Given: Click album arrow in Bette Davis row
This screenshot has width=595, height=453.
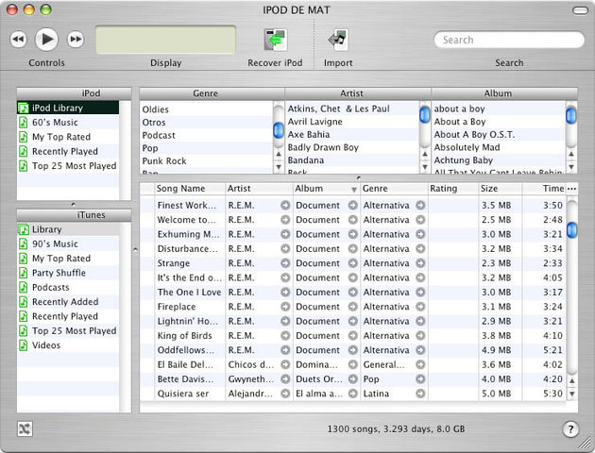Looking at the screenshot, I should coord(353,379).
